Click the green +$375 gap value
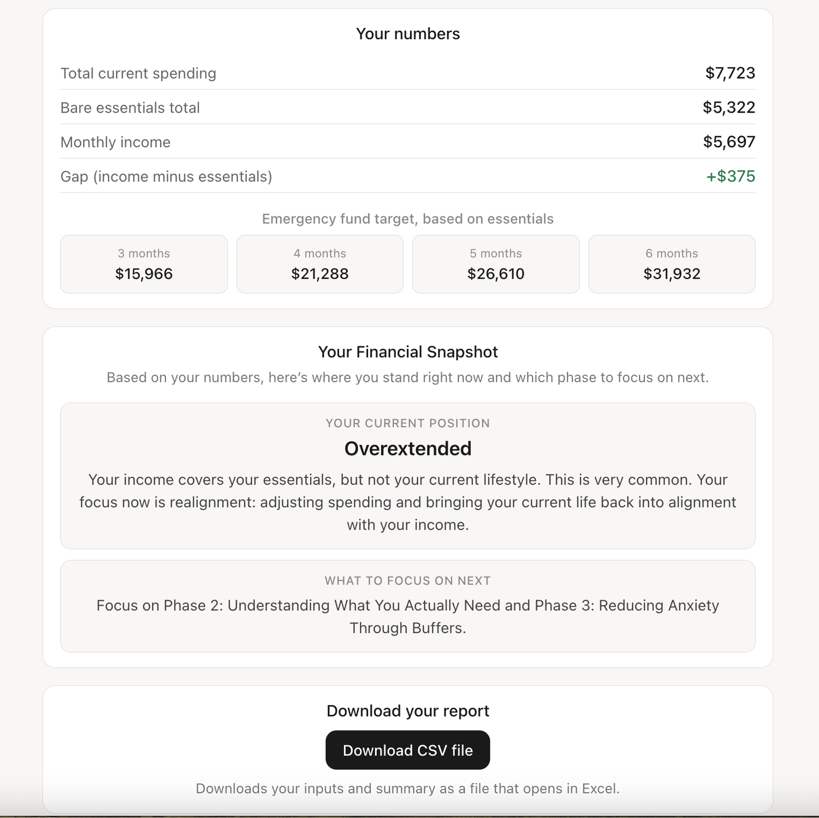Screen dimensions: 819x818 731,176
